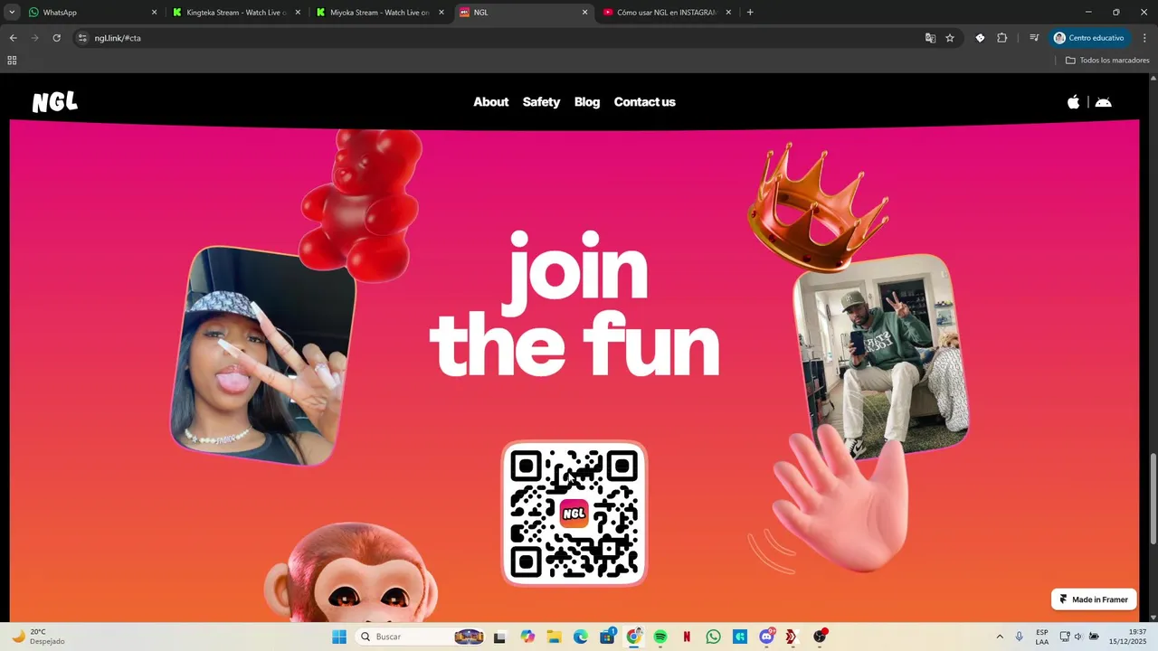Reload the current page
1158x651 pixels.
[x=56, y=38]
